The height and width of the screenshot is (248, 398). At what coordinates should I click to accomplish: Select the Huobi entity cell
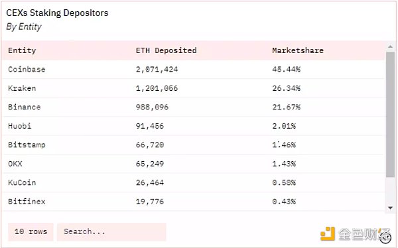pyautogui.click(x=20, y=126)
